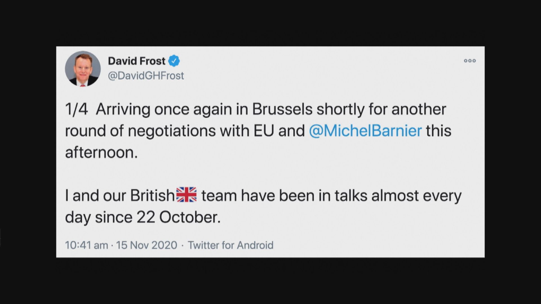
Task: Click the word British before the flag
Action: 152,196
